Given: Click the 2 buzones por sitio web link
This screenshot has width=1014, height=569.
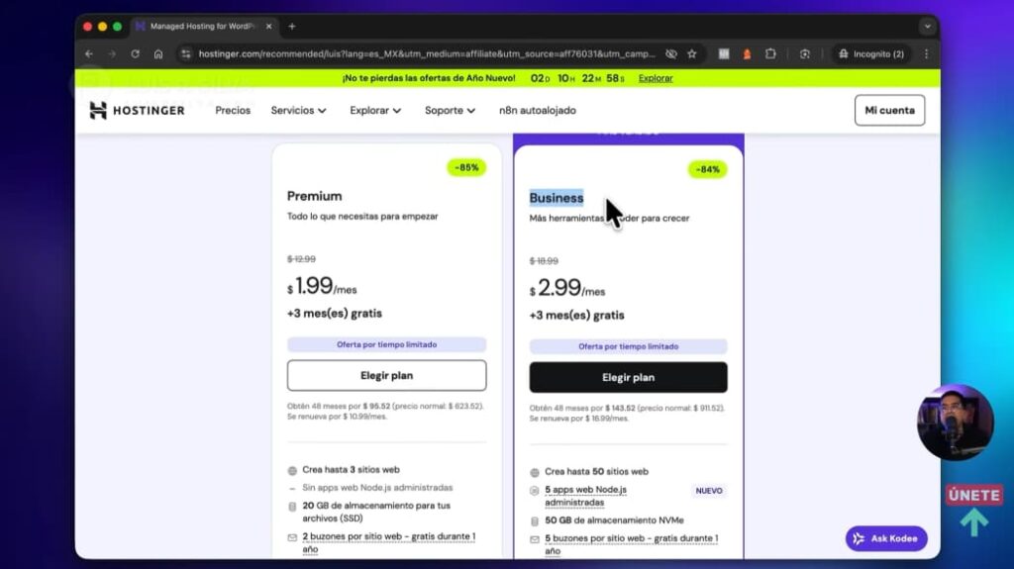Looking at the screenshot, I should click(388, 542).
